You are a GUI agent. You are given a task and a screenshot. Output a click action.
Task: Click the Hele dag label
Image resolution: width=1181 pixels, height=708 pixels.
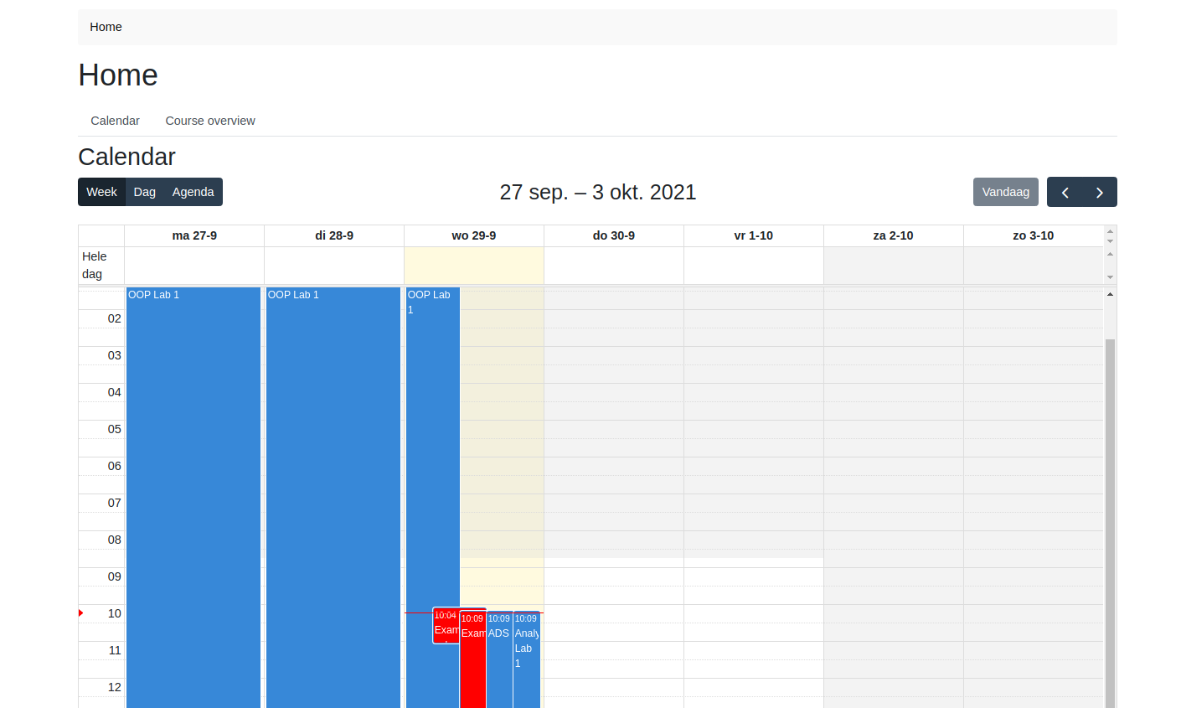click(95, 265)
